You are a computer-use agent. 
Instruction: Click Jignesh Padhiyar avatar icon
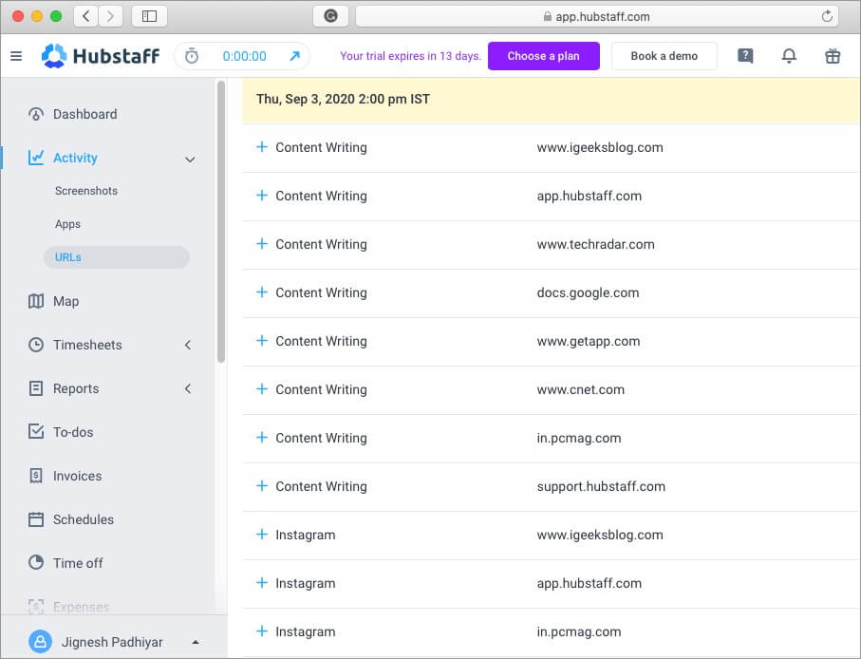coord(40,641)
